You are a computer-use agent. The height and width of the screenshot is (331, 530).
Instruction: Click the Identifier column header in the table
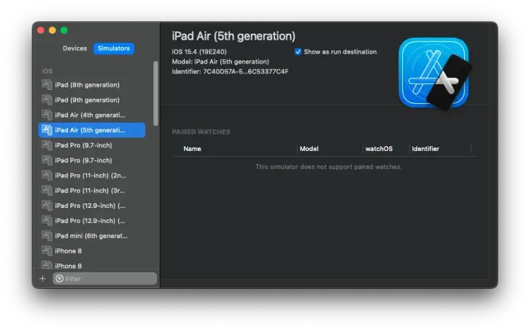pos(425,148)
